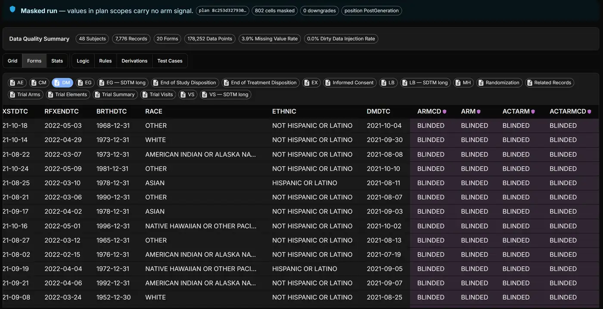
Task: Click the mask icon beside ACTARMCD header
Action: coord(589,112)
